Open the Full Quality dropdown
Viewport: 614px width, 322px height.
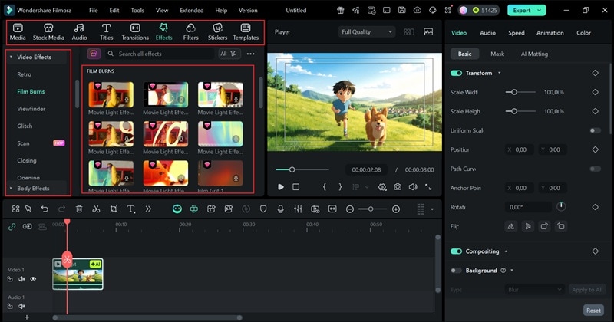(367, 32)
